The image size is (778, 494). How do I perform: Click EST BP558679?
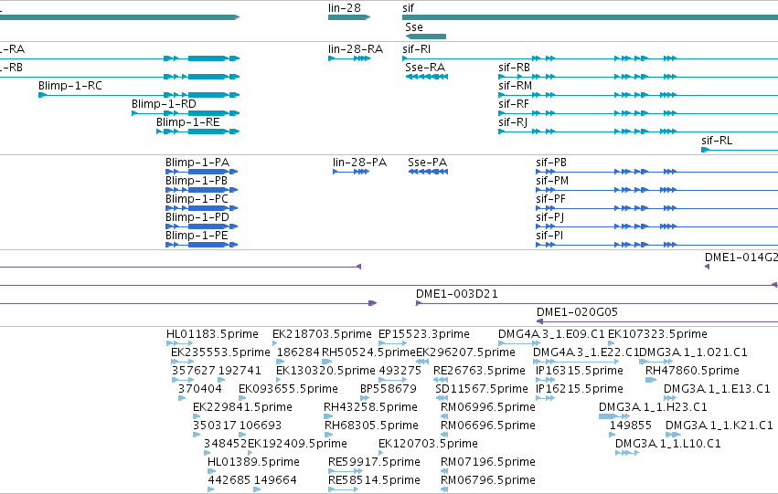[x=388, y=389]
